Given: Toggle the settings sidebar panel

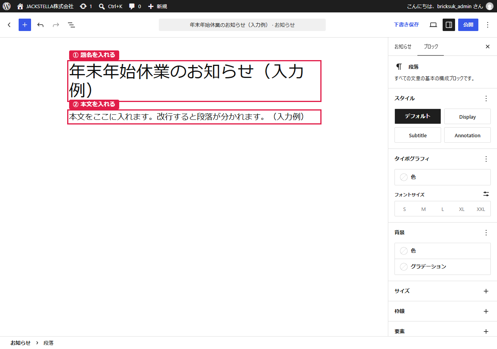Looking at the screenshot, I should tap(449, 25).
